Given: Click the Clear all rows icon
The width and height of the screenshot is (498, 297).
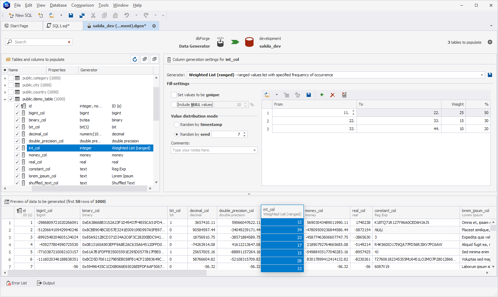Looking at the screenshot, I should (344, 95).
